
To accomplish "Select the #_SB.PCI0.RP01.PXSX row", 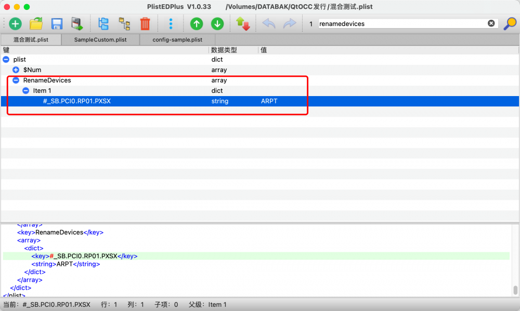I will pyautogui.click(x=259, y=101).
